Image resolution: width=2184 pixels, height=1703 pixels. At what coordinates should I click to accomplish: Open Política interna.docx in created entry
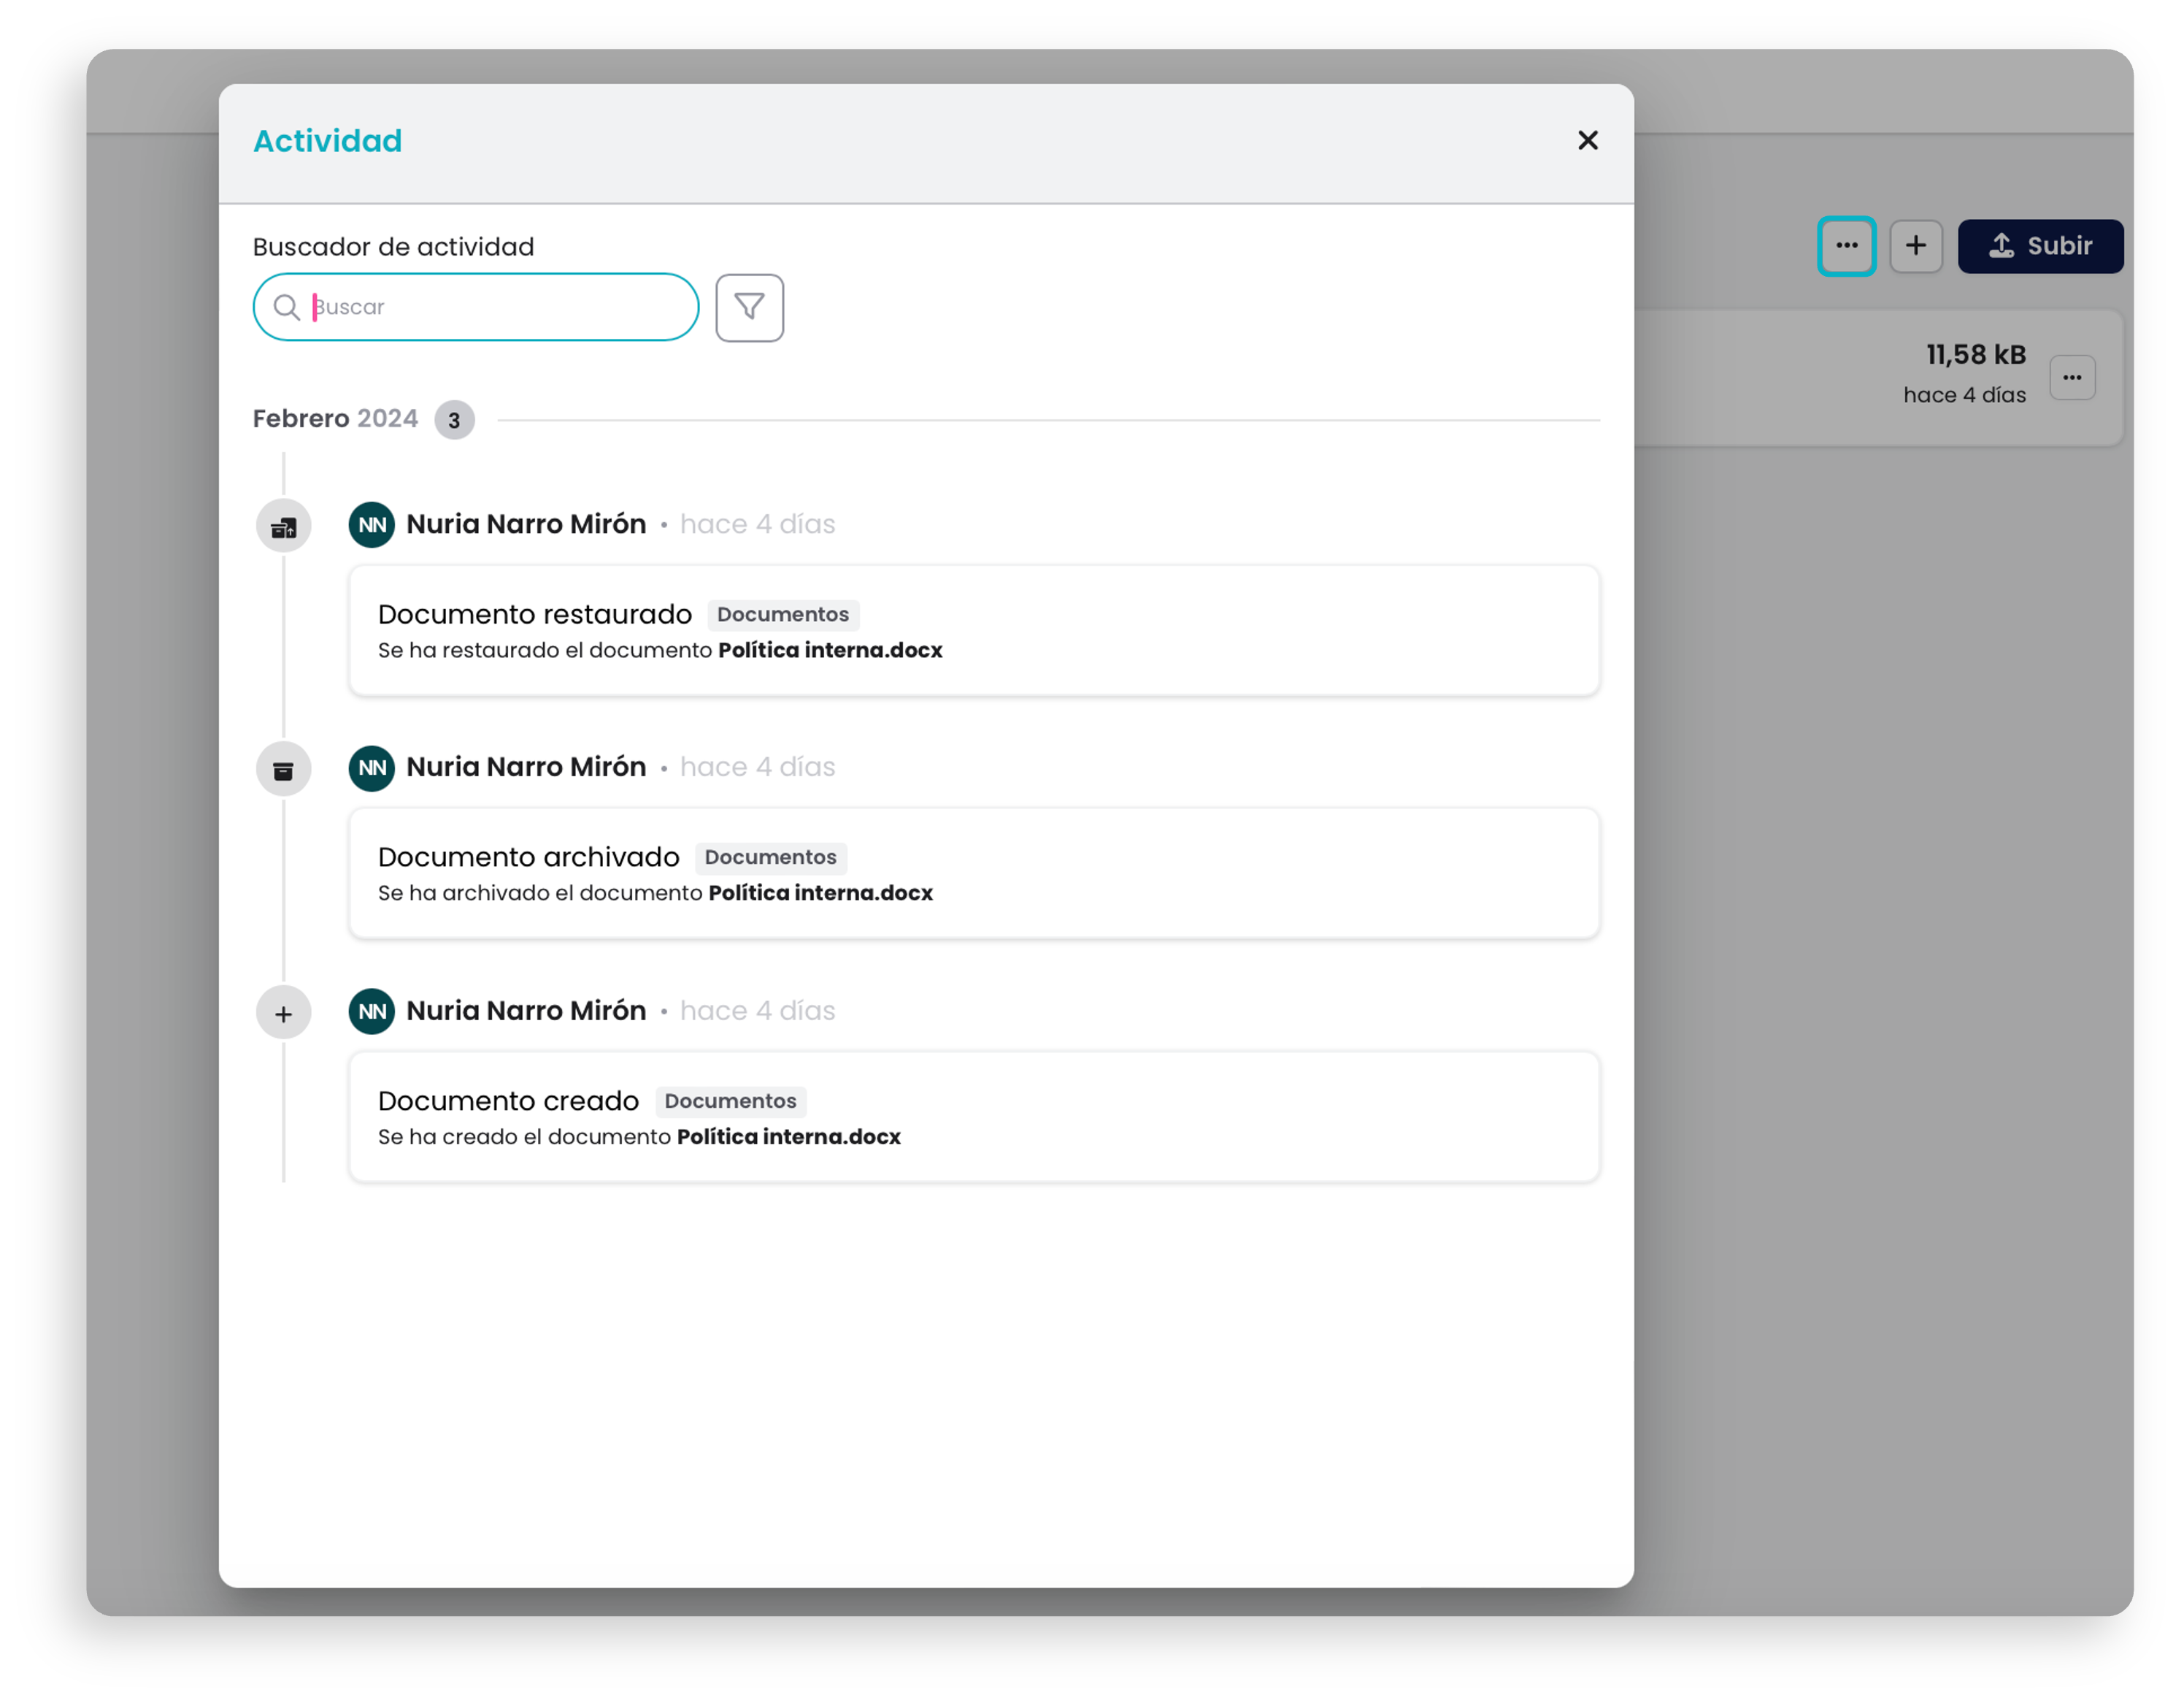[788, 1136]
